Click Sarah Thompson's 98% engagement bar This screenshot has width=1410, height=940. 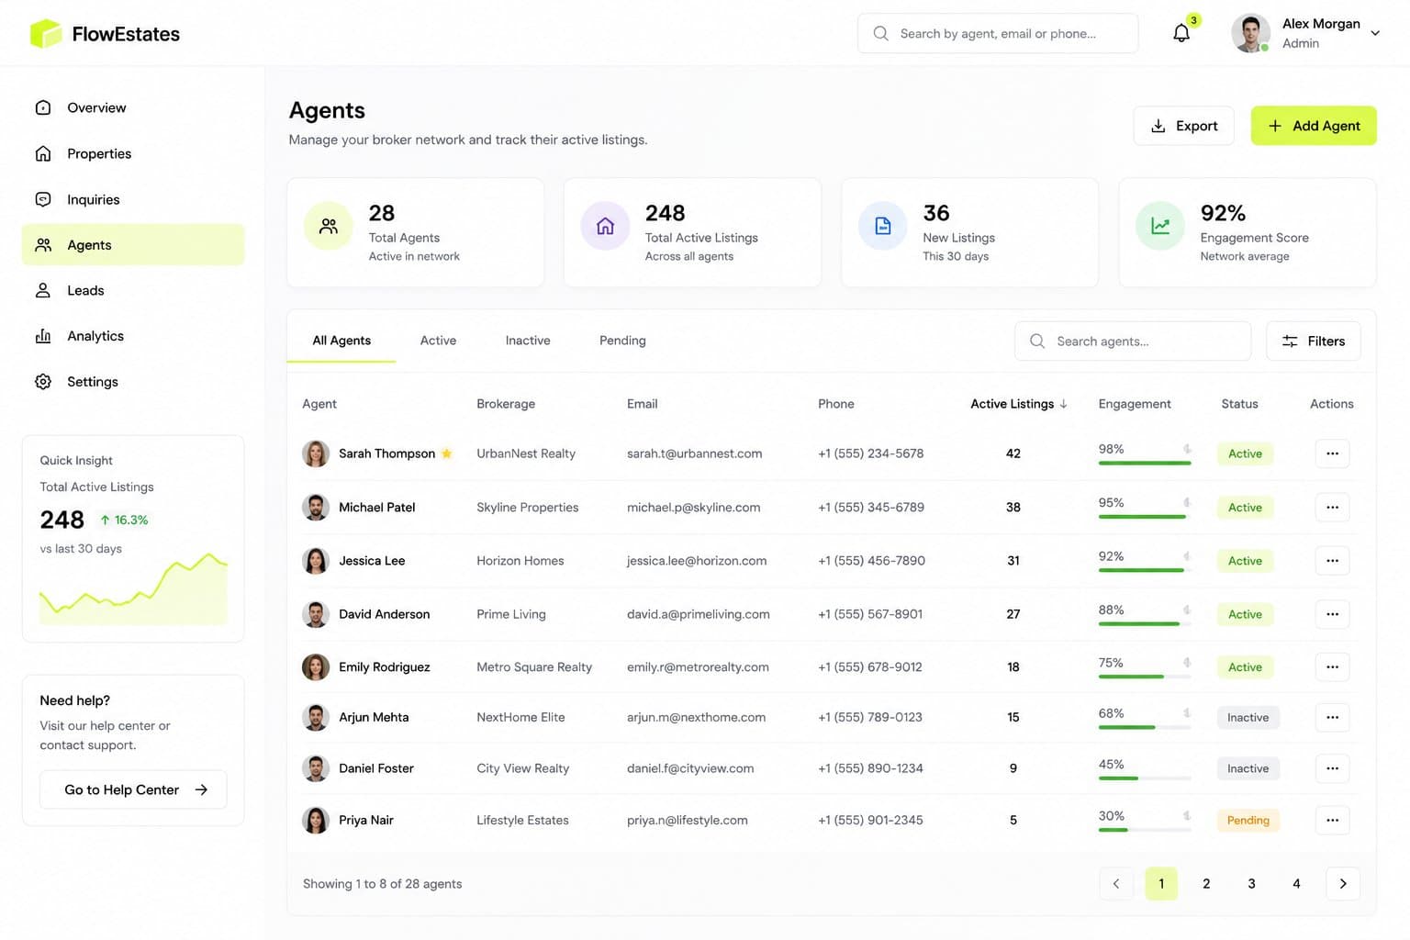tap(1145, 463)
